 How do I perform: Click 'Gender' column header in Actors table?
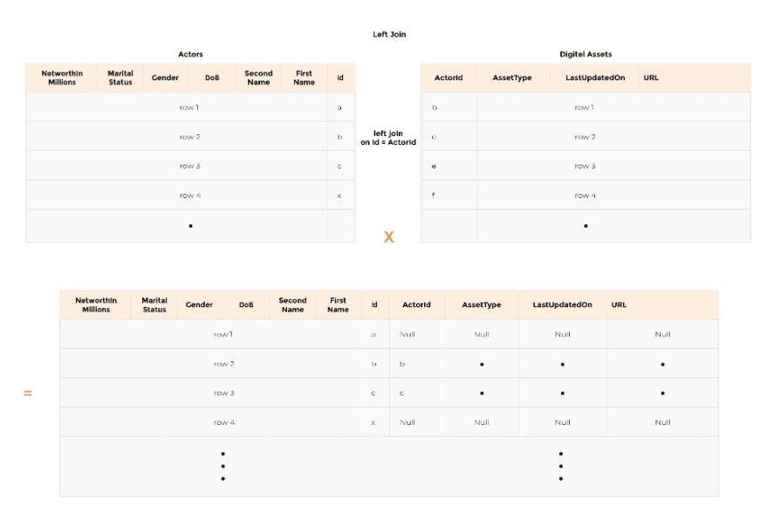(165, 78)
